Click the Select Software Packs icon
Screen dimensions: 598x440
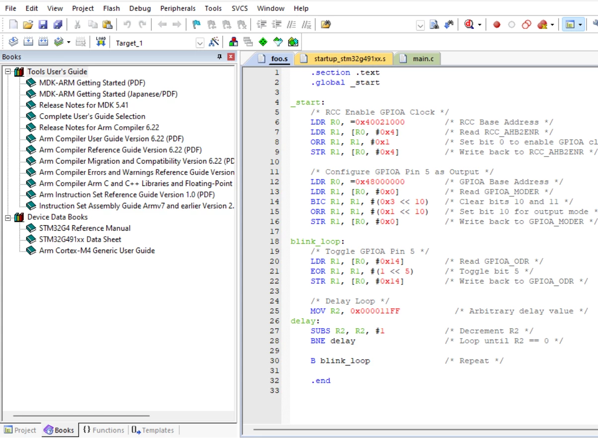click(x=278, y=42)
